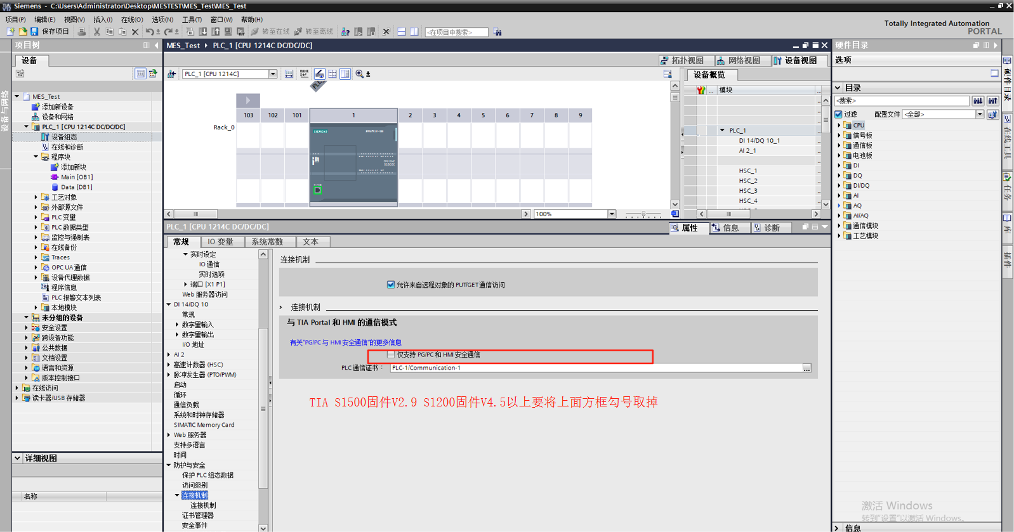Click the download to device icon
This screenshot has width=1014, height=532.
point(203,32)
